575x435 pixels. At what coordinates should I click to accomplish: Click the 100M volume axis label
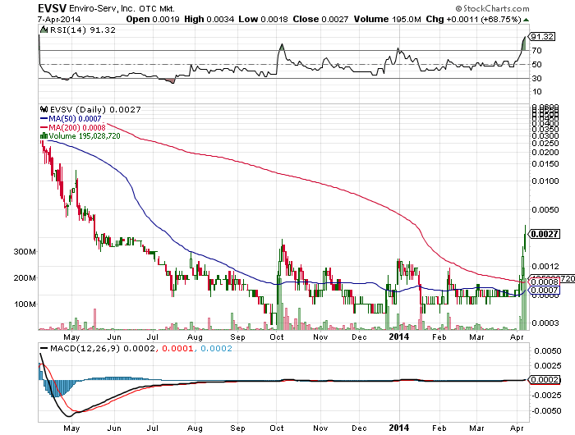(25, 304)
